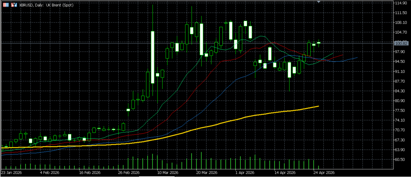Image resolution: width=411 pixels, height=177 pixels.
Task: Click the 10 Mar 2026 date label
Action: click(167, 172)
